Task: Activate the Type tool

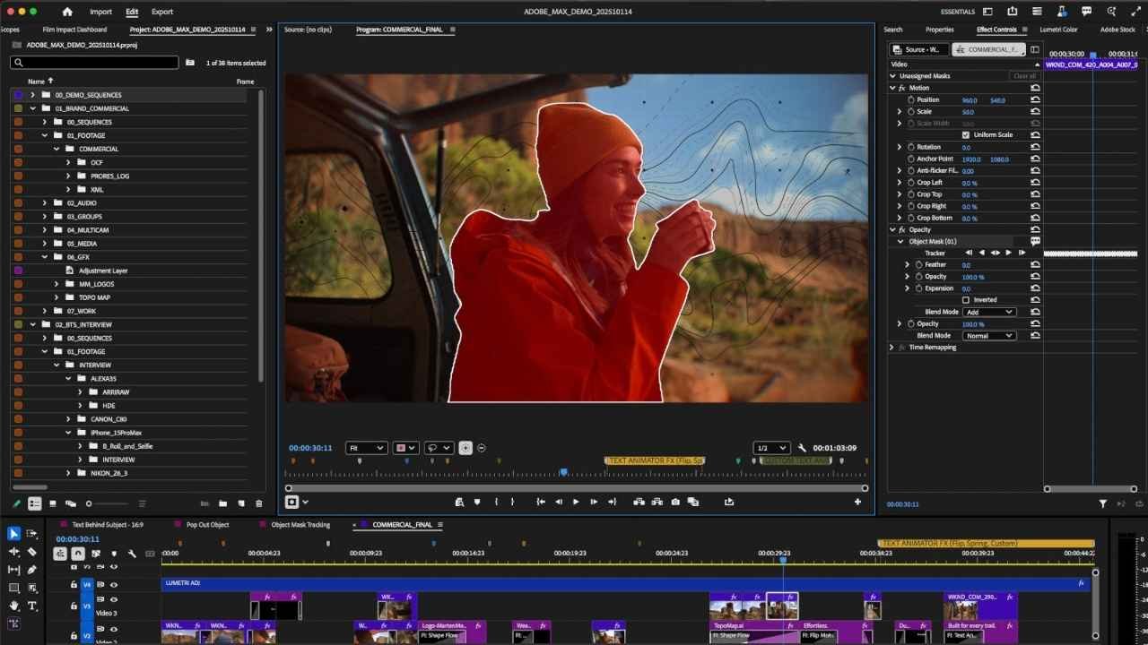Action: pyautogui.click(x=32, y=607)
